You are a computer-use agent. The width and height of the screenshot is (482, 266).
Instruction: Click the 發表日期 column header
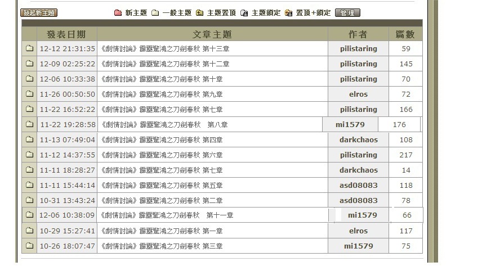[66, 34]
